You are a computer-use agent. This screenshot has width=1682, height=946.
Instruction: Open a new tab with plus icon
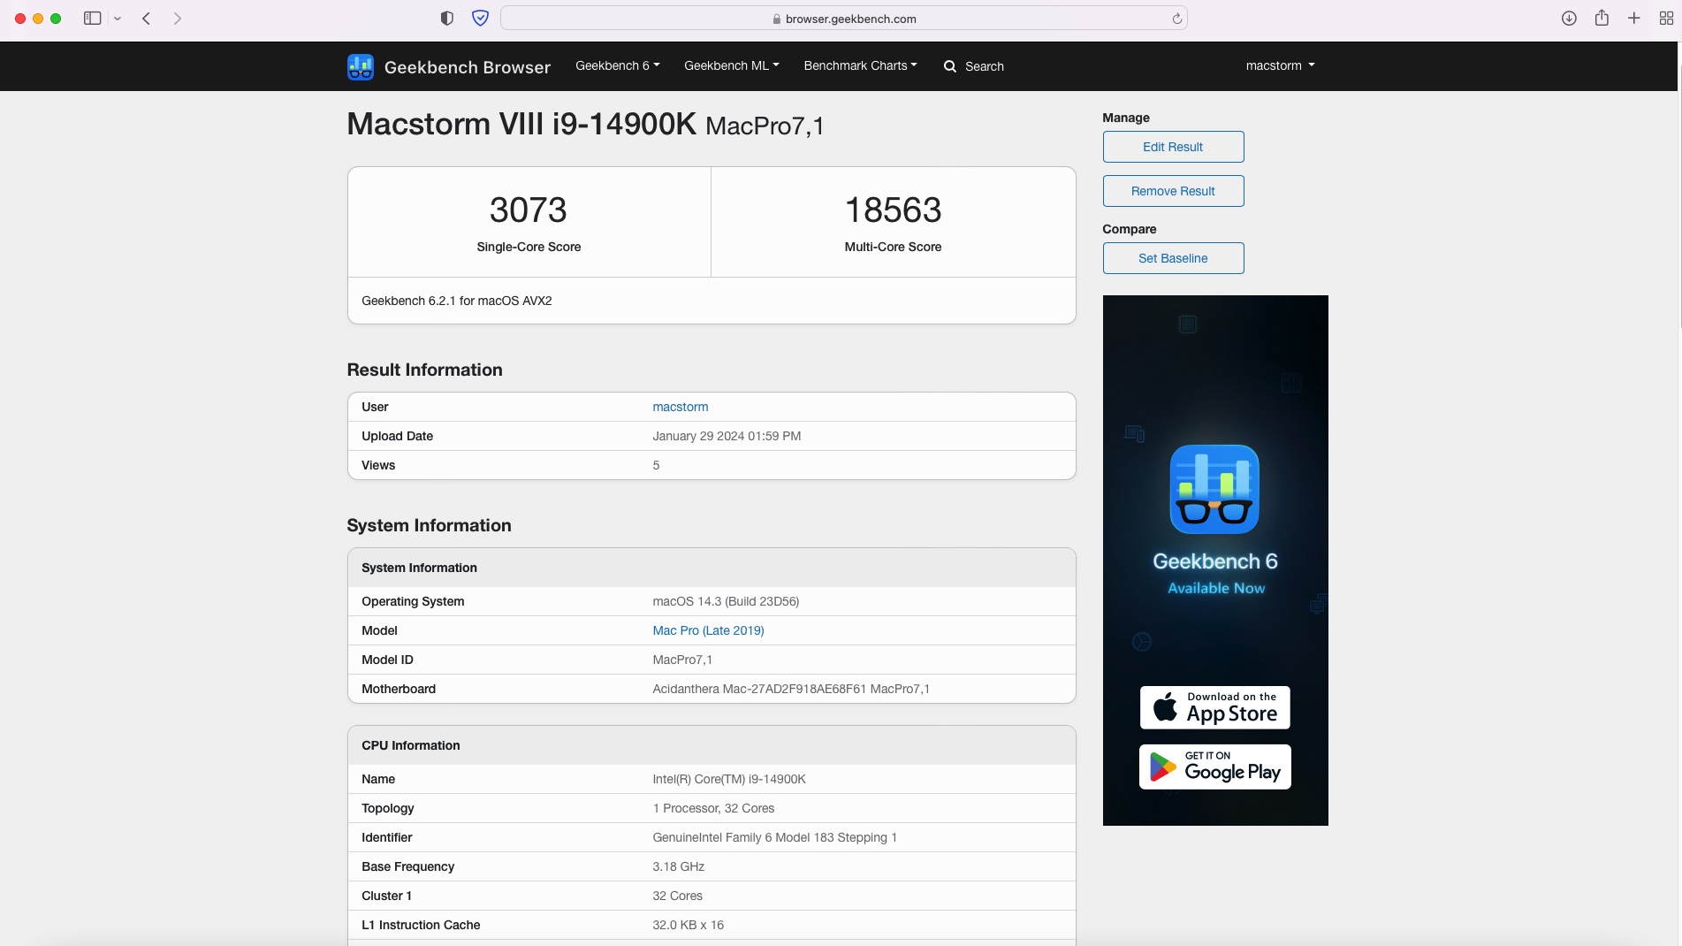(1634, 19)
